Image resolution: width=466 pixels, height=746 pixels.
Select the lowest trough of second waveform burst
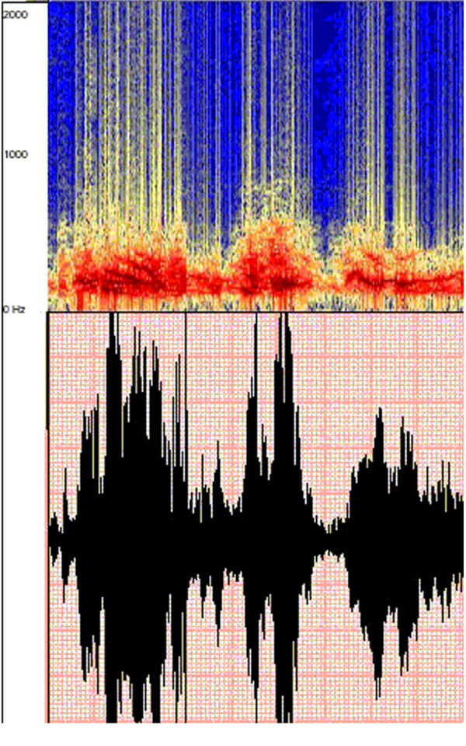(x=283, y=716)
